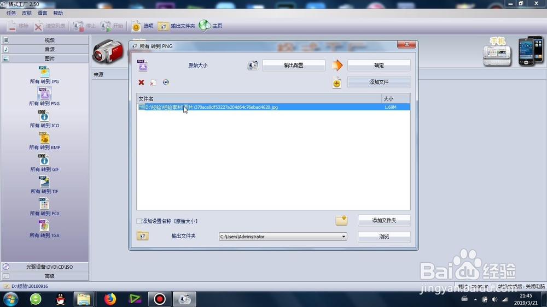The width and height of the screenshot is (547, 307).
Task: Open the QQ penguin taskbar icon
Action: point(60,299)
